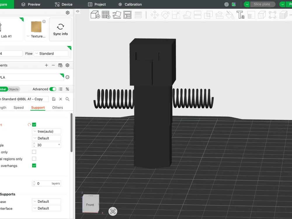This screenshot has height=219, width=292.
Task: Click the Add plate grid icon
Action: pos(106,15)
